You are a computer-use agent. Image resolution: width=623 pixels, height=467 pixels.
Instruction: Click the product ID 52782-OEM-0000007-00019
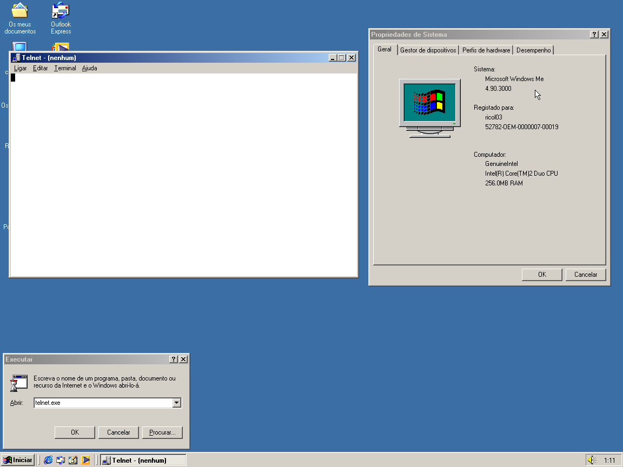click(521, 127)
